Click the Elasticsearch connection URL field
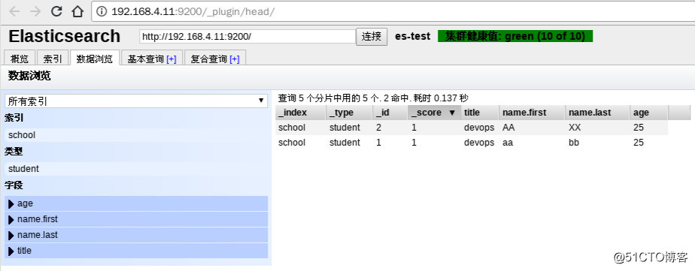 [247, 36]
